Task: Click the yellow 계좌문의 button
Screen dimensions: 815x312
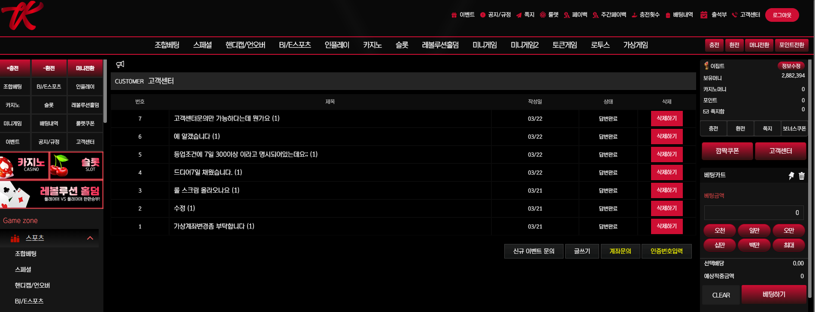Action: point(620,251)
